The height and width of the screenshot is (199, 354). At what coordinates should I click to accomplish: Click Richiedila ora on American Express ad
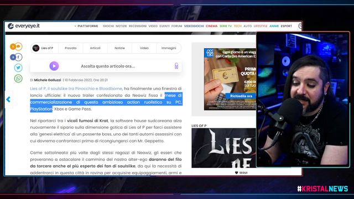241,96
